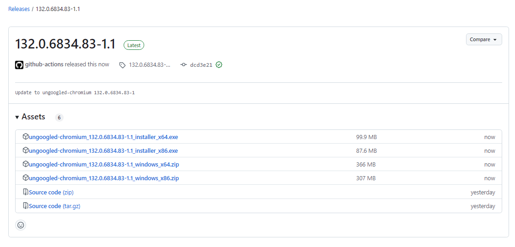Screen dimensions: 515x247
Task: Click package icon of installer_x64.exe row
Action: coord(25,137)
